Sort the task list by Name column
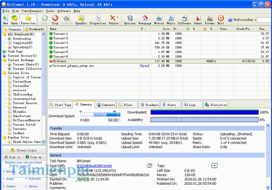Screen dimensions: 272x190 (93, 29)
